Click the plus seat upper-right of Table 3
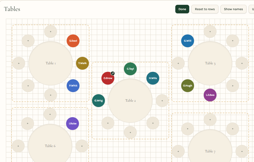The image size is (254, 162). pos(233,41)
